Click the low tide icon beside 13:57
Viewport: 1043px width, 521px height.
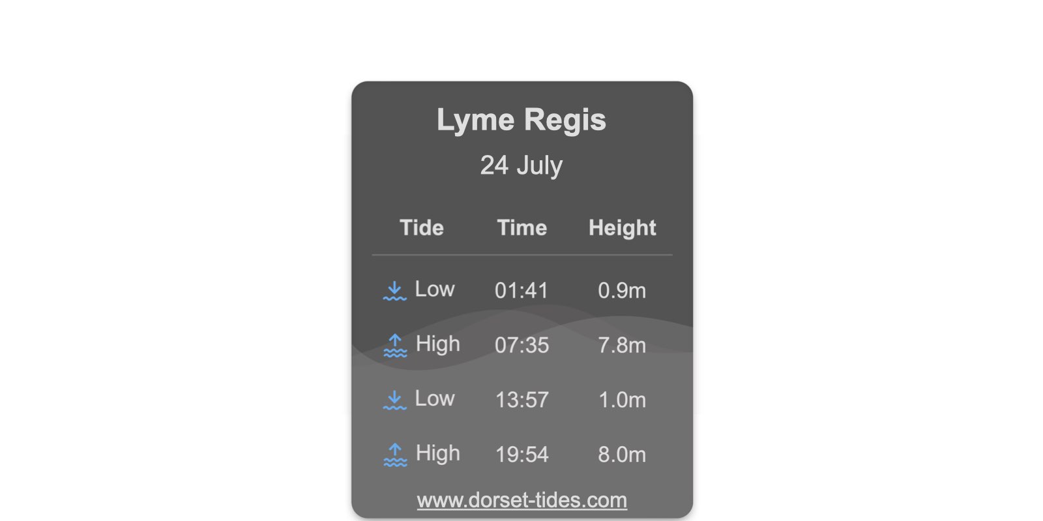[394, 400]
